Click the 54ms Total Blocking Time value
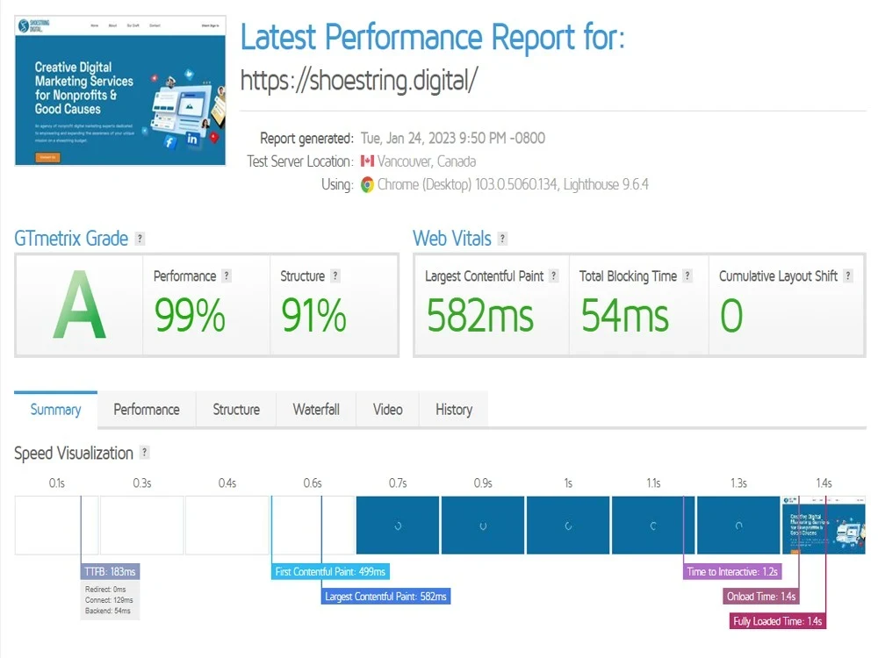The image size is (878, 658). pos(624,315)
